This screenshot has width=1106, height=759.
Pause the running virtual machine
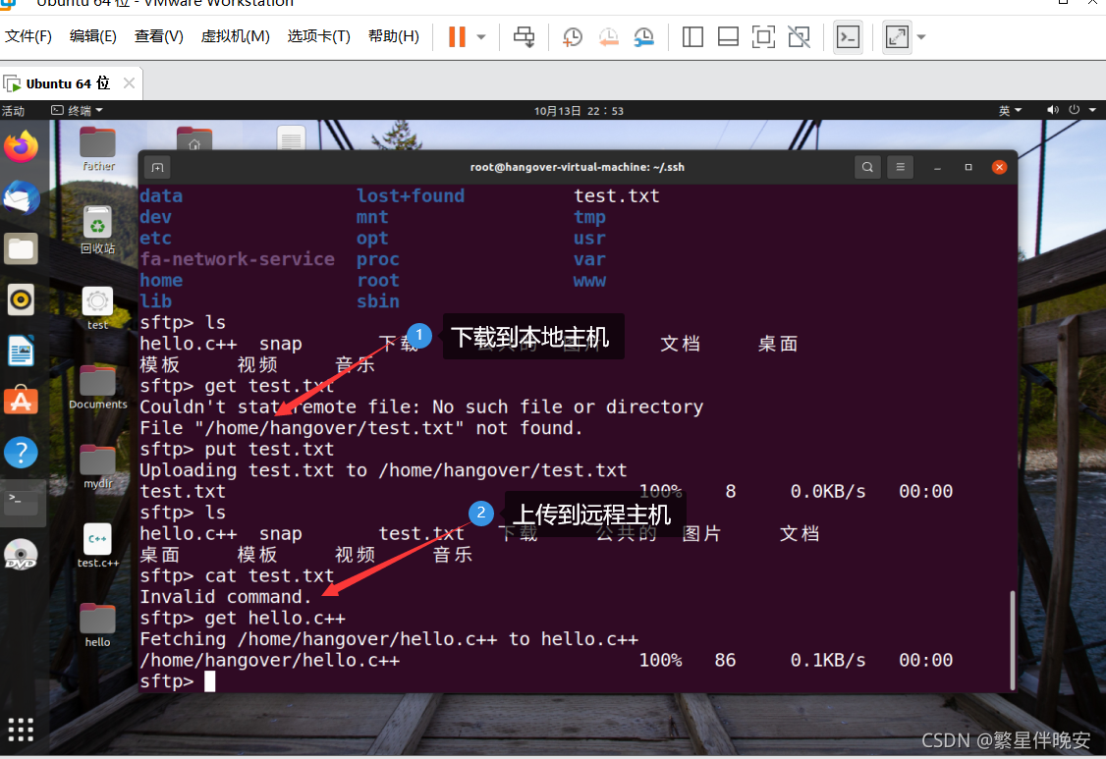tap(458, 36)
